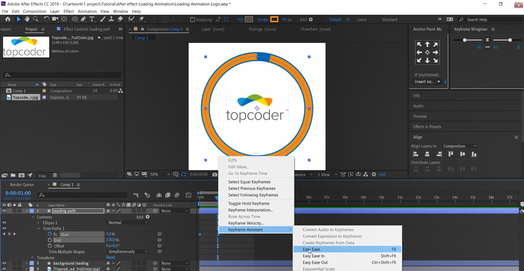This screenshot has width=524, height=271.
Task: Choose Easy Ease from the submenu
Action: coord(347,249)
